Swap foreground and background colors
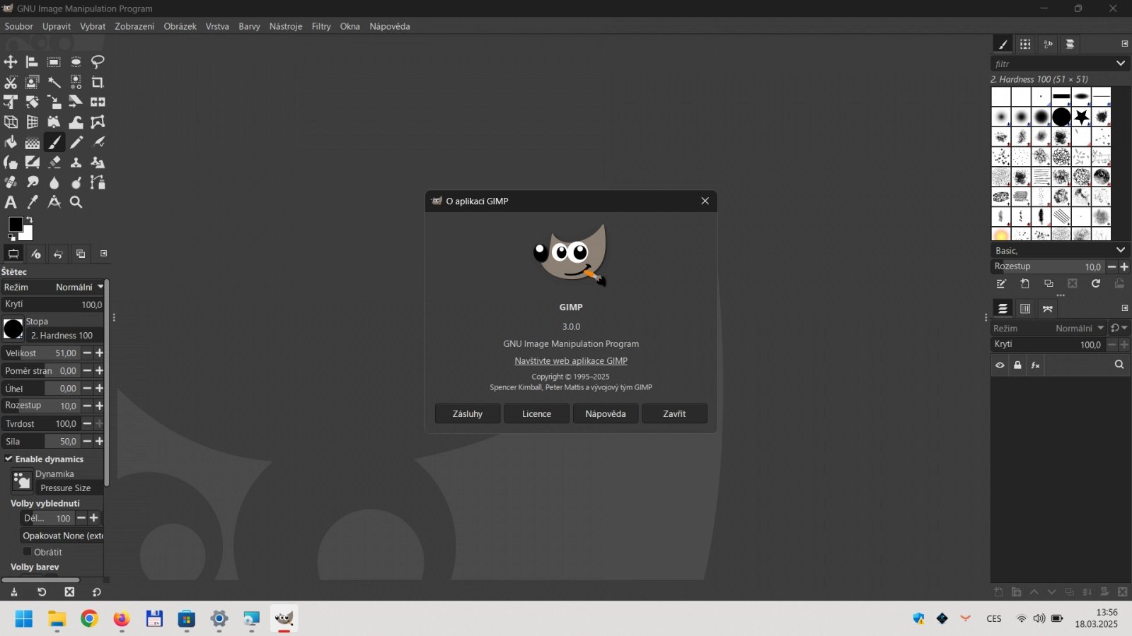The width and height of the screenshot is (1132, 636). point(30,220)
